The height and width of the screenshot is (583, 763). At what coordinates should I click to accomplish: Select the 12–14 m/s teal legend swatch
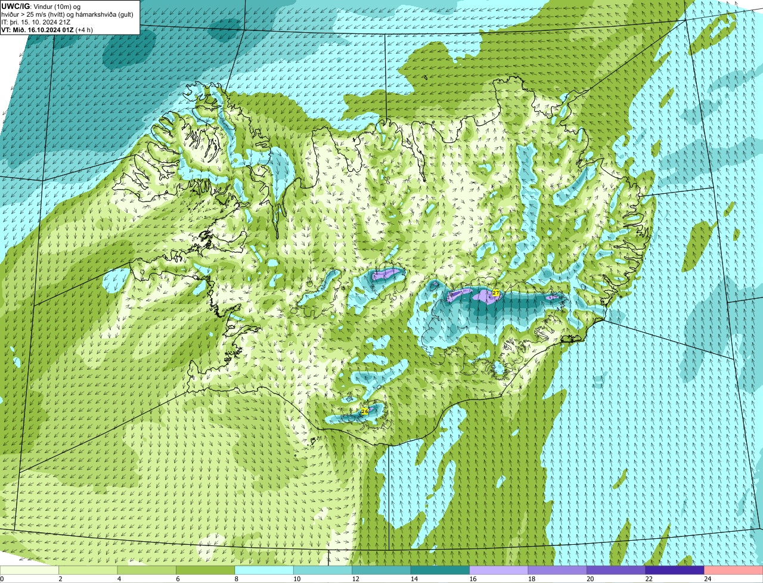click(x=381, y=570)
